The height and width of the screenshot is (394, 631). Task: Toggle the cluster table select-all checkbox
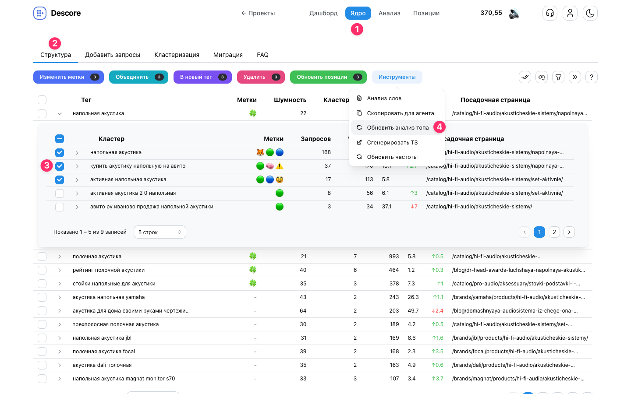[x=60, y=139]
